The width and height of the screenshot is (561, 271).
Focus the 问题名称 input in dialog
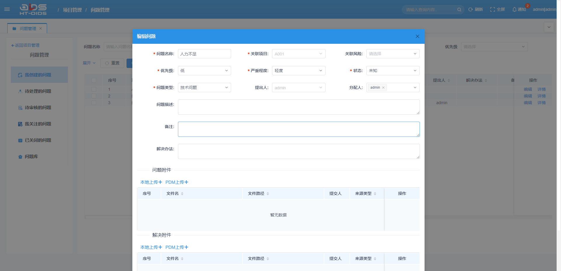click(205, 54)
